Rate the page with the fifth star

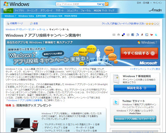coord(158,23)
